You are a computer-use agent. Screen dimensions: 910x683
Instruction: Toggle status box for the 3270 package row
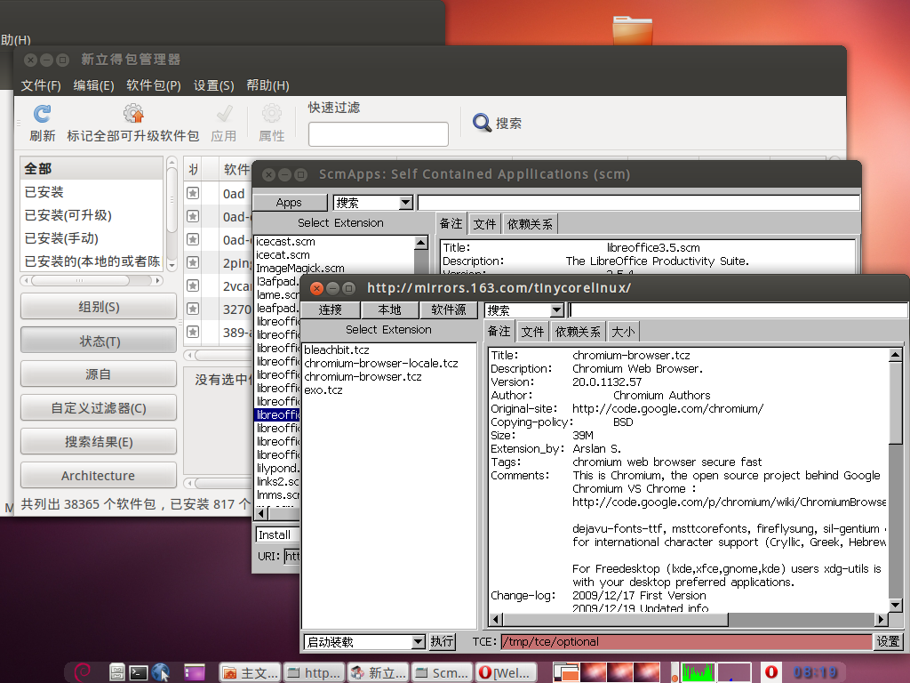193,309
